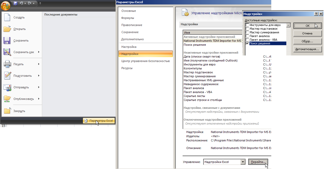Screen dimensions: 328x169
Task: Toggle Мастер суммирования checkbox
Action: [247, 32]
